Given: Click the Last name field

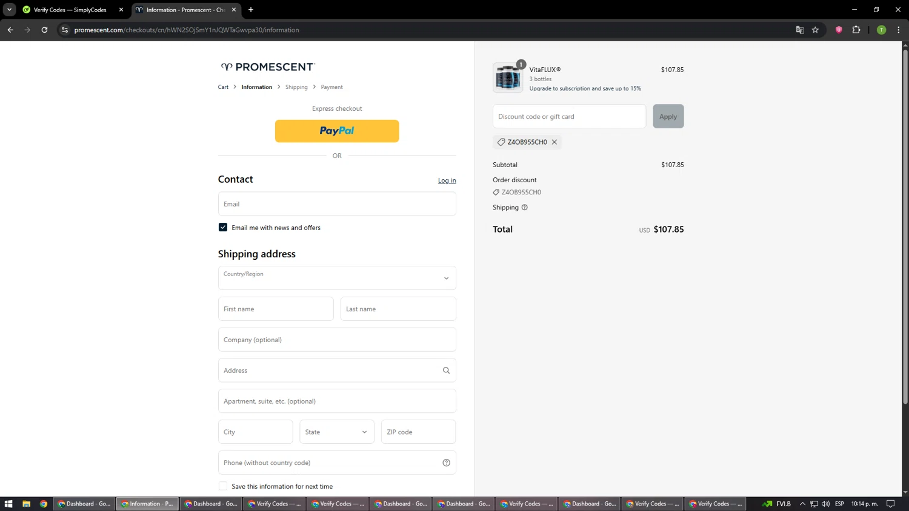Looking at the screenshot, I should tap(398, 309).
